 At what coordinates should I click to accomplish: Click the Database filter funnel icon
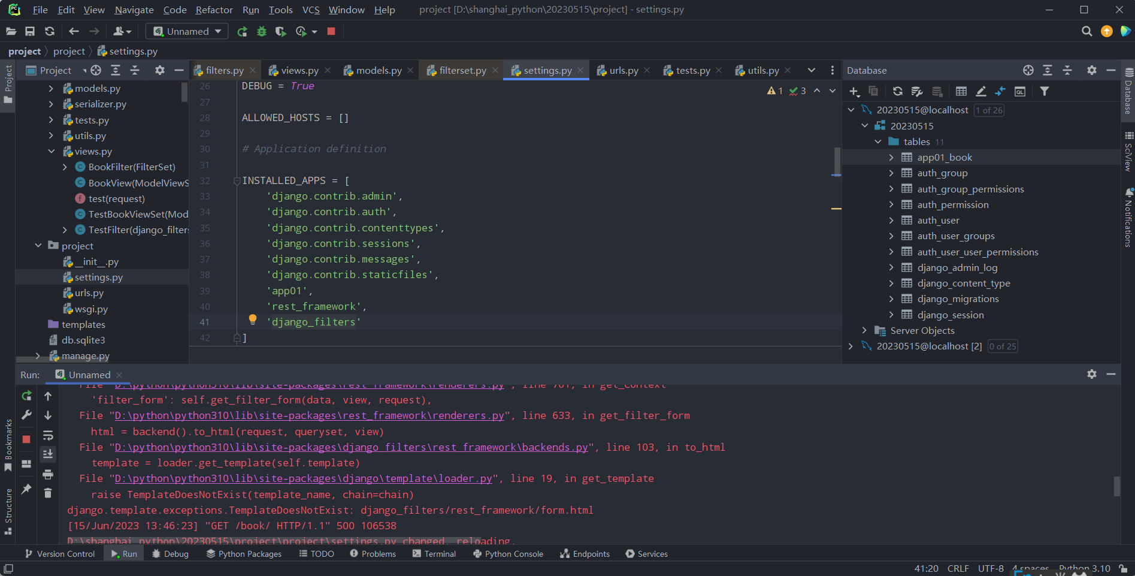pyautogui.click(x=1045, y=91)
